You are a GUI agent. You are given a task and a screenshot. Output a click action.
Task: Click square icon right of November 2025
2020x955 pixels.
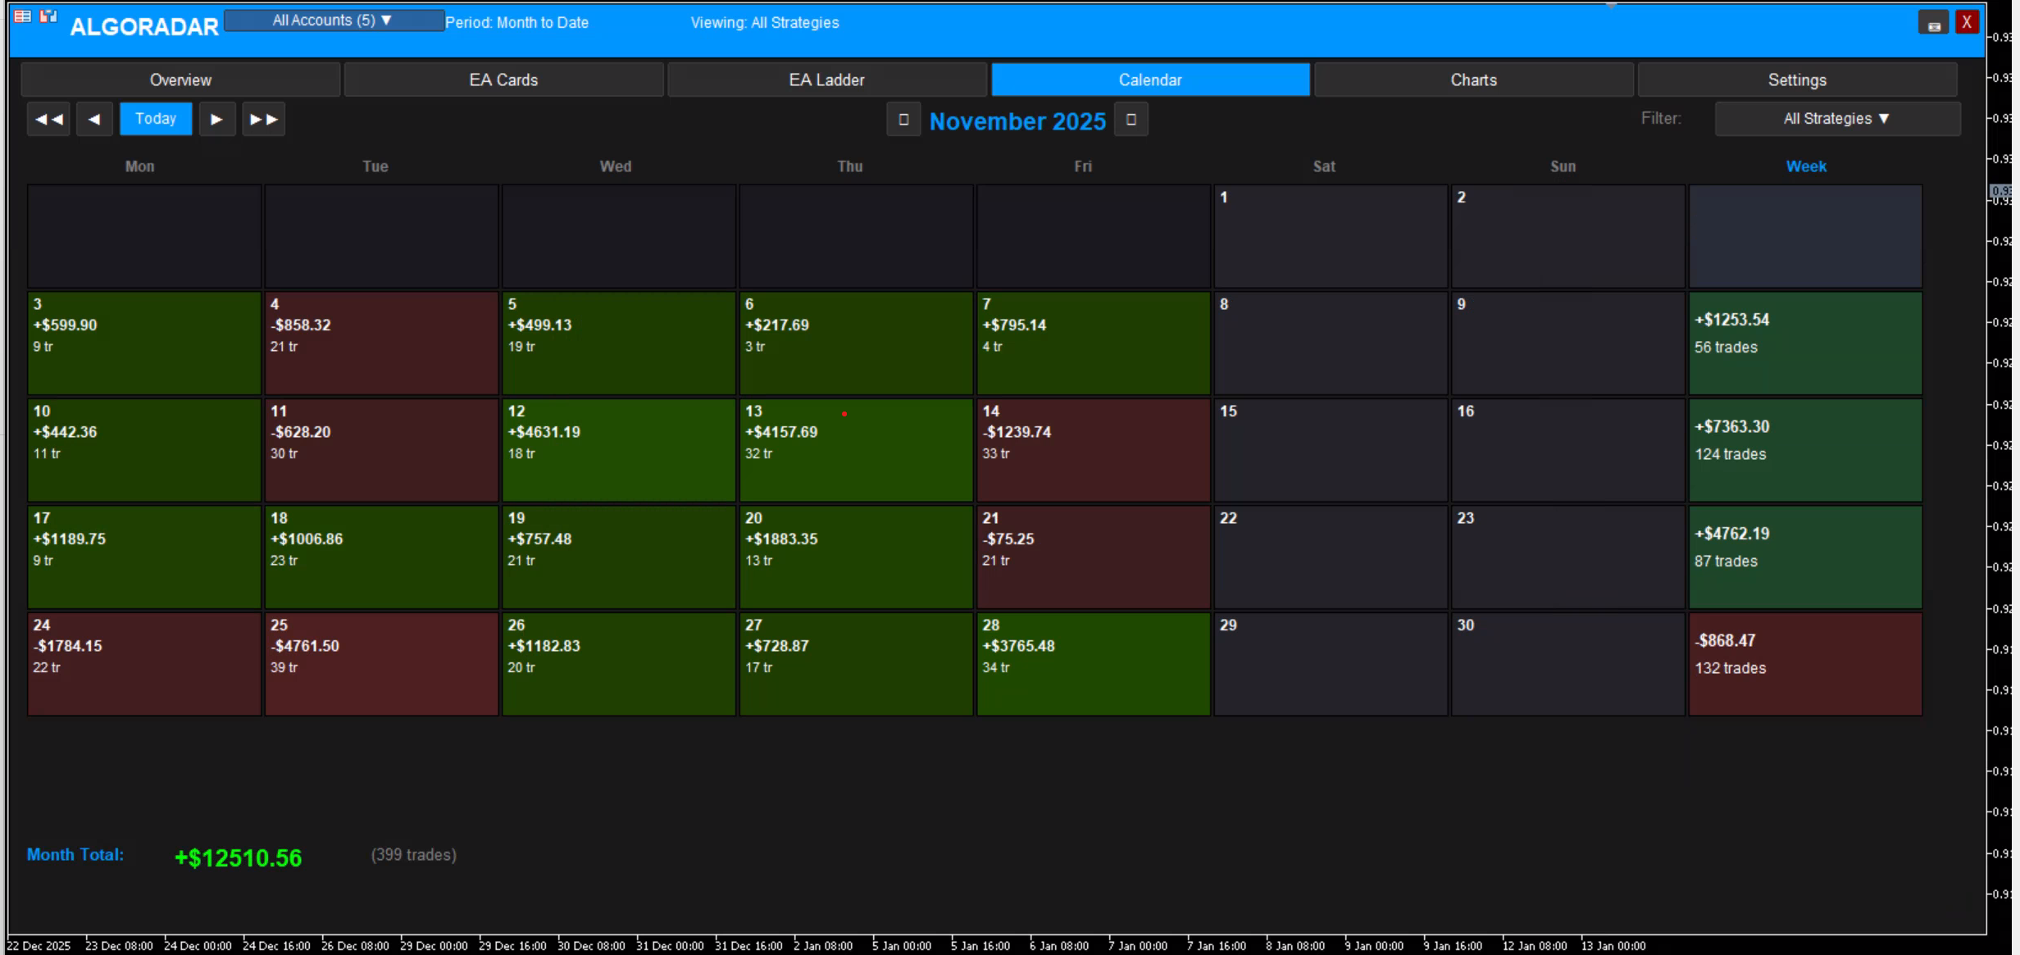click(1131, 120)
